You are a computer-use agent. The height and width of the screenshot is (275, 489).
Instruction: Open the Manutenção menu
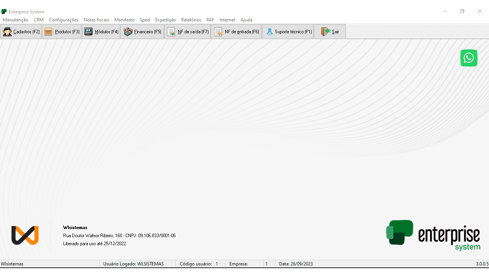pyautogui.click(x=15, y=20)
